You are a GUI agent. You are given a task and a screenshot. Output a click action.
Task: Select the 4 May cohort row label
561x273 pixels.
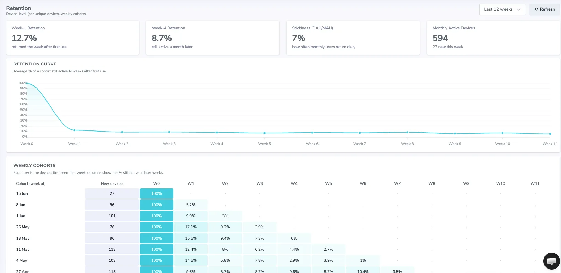(21, 260)
